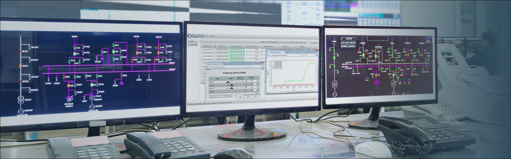Screen dimensions: 511x159
Task: Select orange breaker 230 on the left monitor
Action: 68,85
